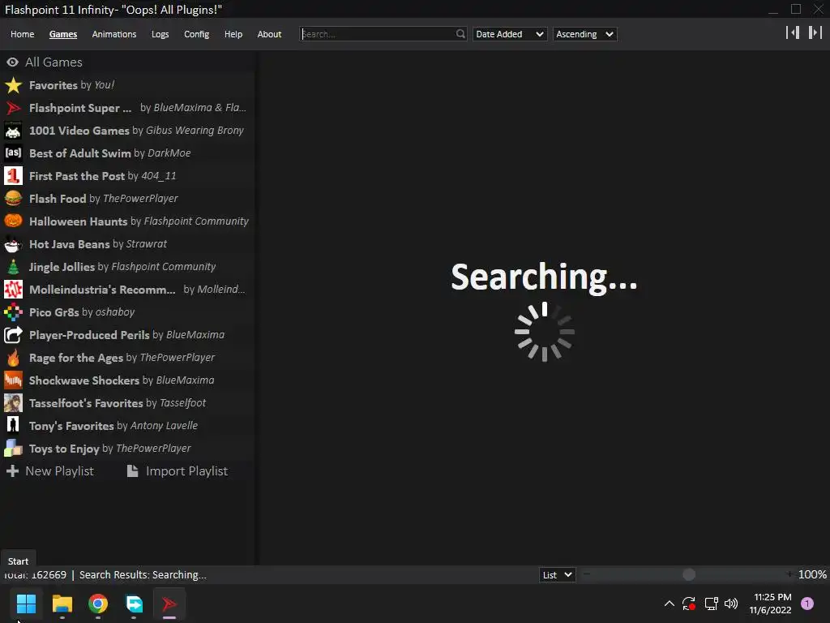Select the Flash Food playlist name
The height and width of the screenshot is (623, 830).
[x=58, y=199]
